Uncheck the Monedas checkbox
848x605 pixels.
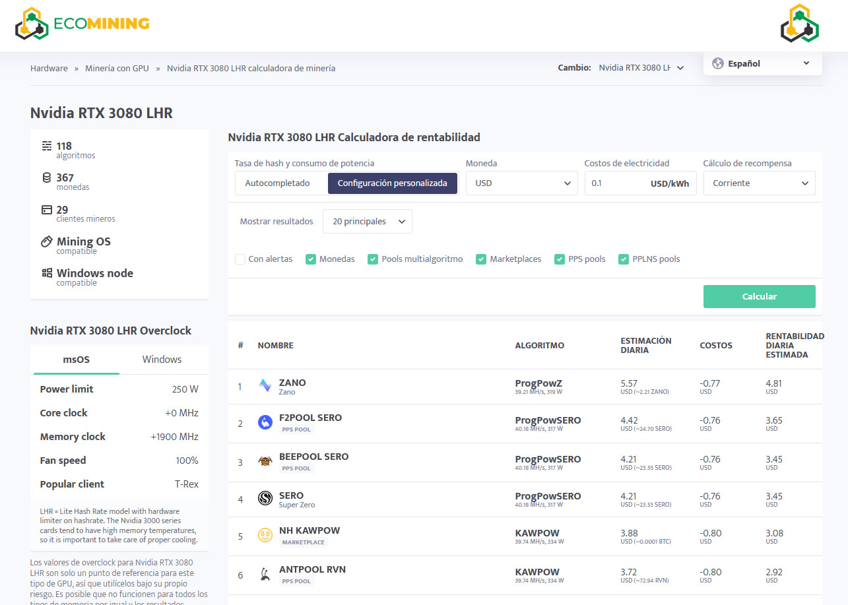pyautogui.click(x=311, y=259)
